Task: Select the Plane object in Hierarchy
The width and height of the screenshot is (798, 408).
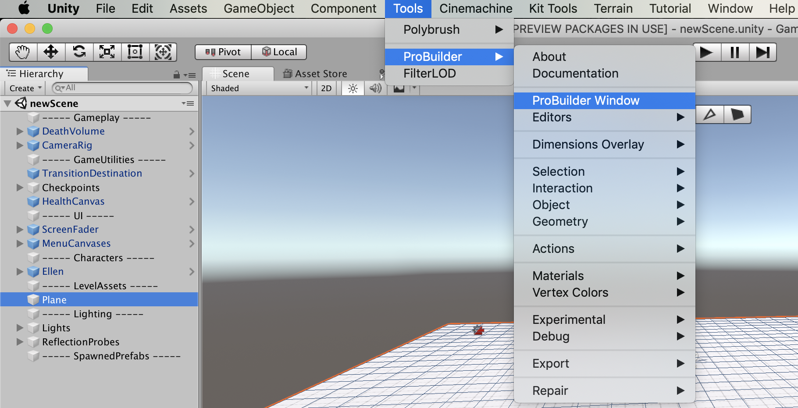Action: pos(99,300)
